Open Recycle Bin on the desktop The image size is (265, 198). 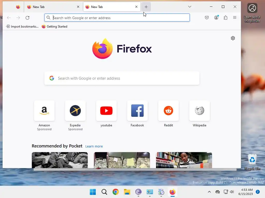click(x=252, y=162)
